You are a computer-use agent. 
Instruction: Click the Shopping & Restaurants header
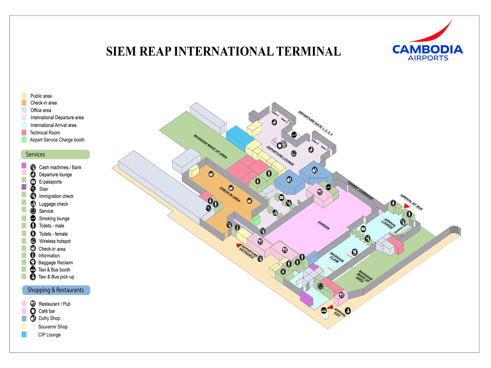click(56, 290)
